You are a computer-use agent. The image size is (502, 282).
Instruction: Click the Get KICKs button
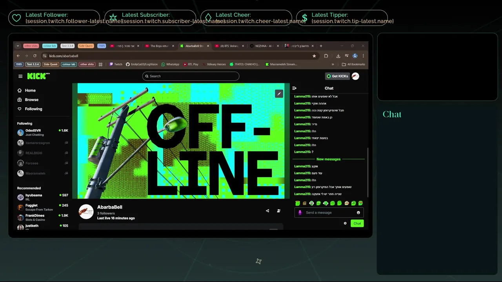[x=337, y=76]
